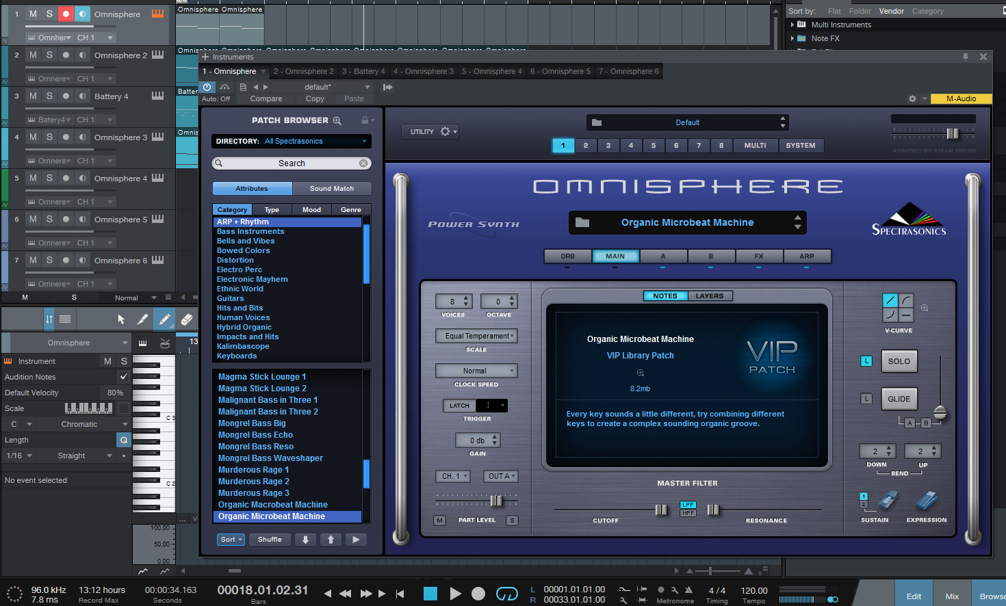Screen dimensions: 1006x606
Task: Toggle the part level Mute M button
Action: tap(439, 521)
